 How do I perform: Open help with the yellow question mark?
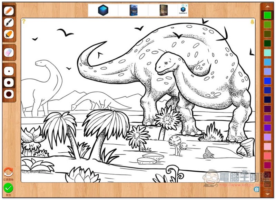24,21
